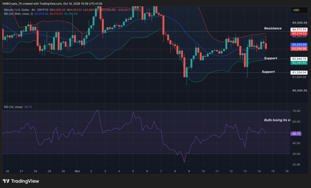Click the open price O83,505.25 value
Viewport: 311px width, 188px height.
tap(57, 10)
